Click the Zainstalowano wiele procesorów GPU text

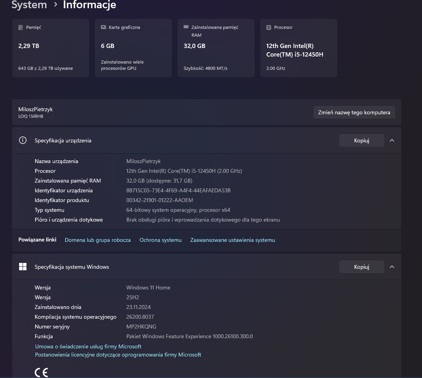tap(122, 65)
